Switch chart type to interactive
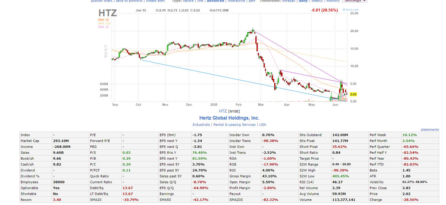446x205 pixels. tap(236, 1)
